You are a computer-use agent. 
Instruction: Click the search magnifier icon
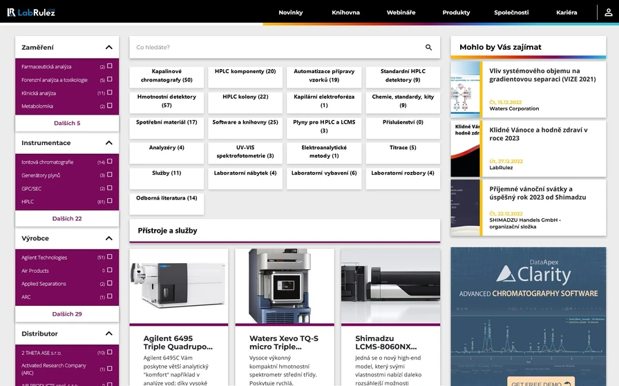[428, 48]
